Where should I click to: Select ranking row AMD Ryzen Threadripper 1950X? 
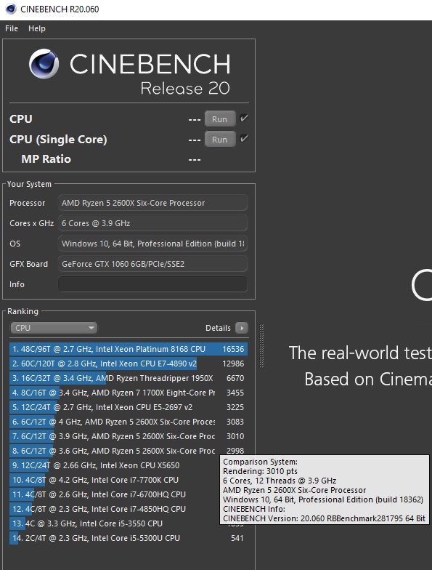pos(129,378)
